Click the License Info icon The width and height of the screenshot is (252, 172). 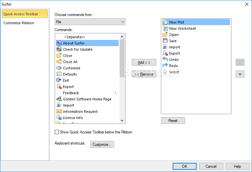pyautogui.click(x=59, y=117)
